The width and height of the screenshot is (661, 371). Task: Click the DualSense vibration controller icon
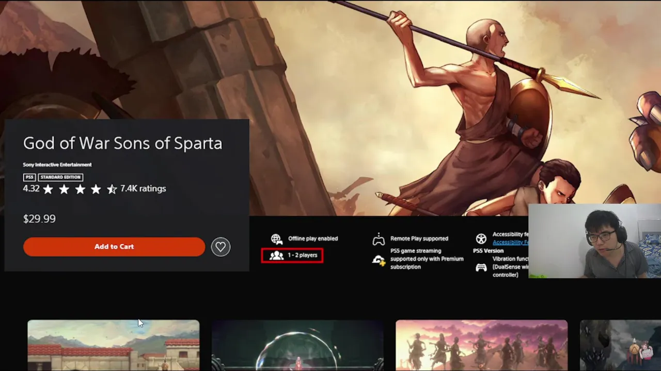tap(481, 267)
